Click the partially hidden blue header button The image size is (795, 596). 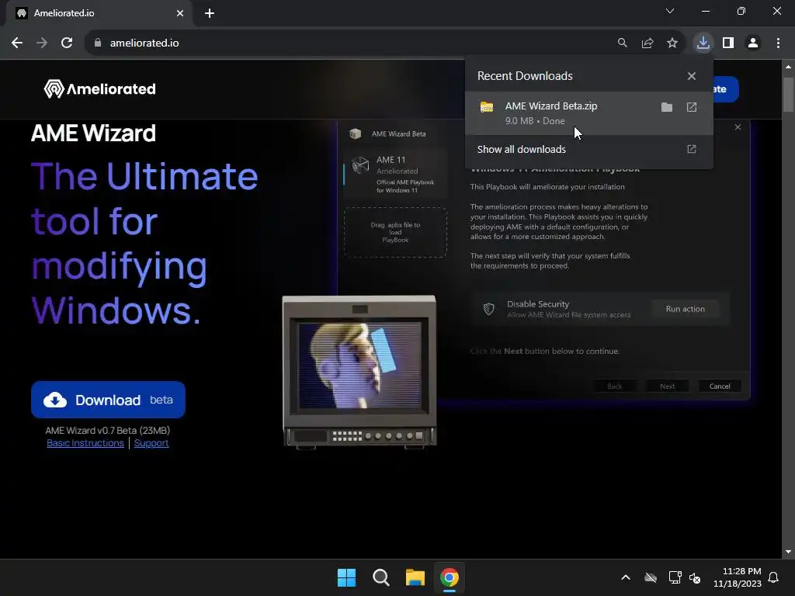coord(726,89)
